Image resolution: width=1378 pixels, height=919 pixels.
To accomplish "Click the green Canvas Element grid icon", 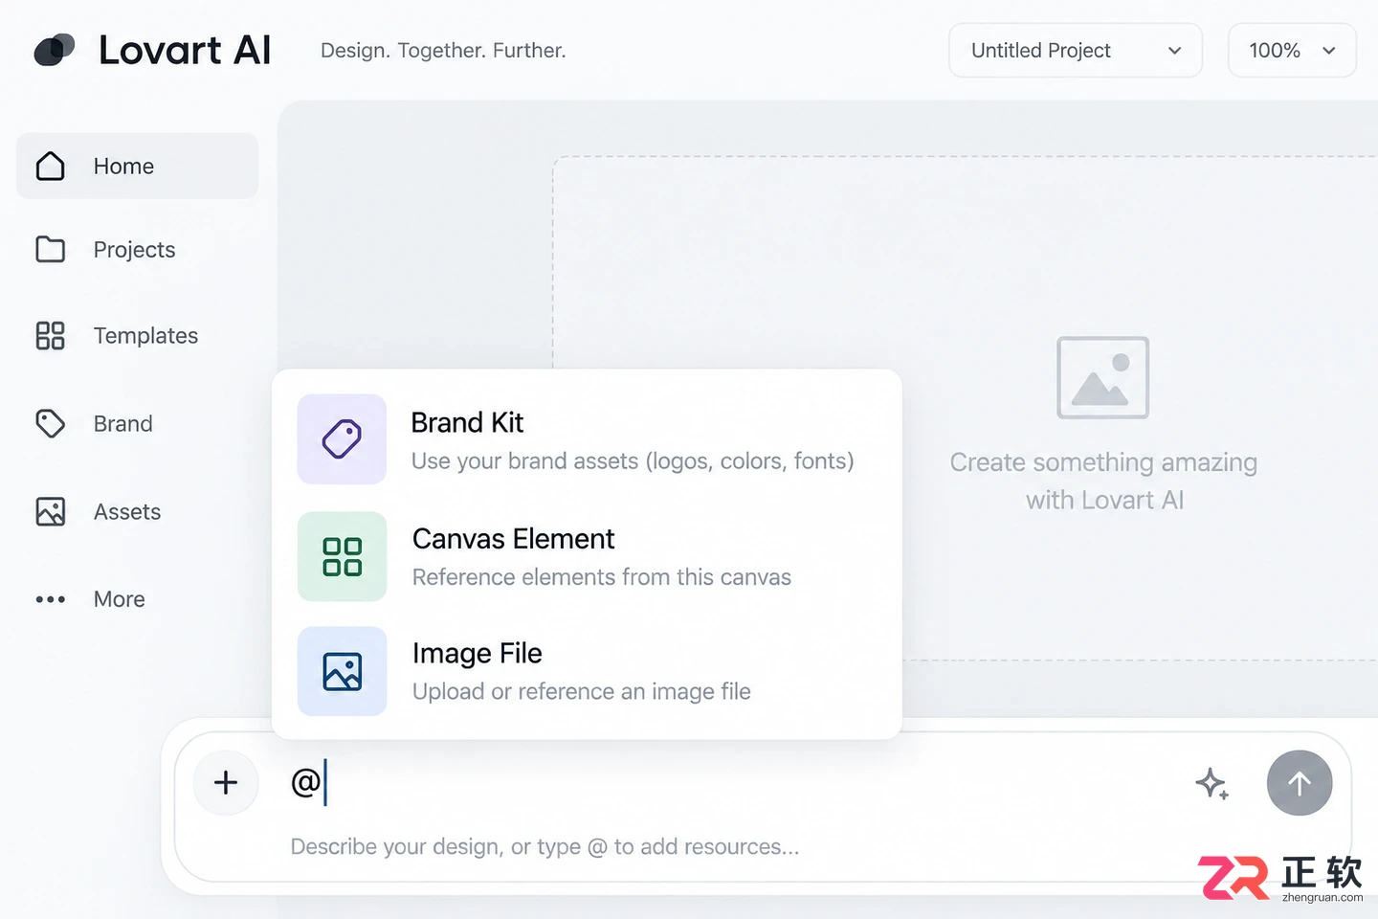I will tap(342, 556).
